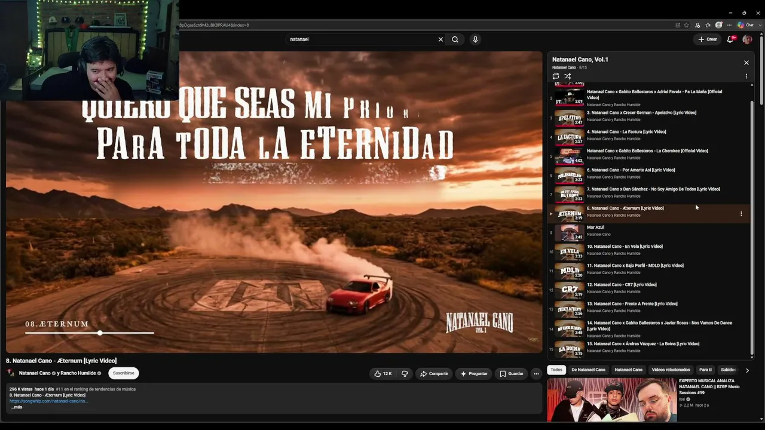Click in the YouTube search field containing 'natanael'
The height and width of the screenshot is (430, 765).
362,39
